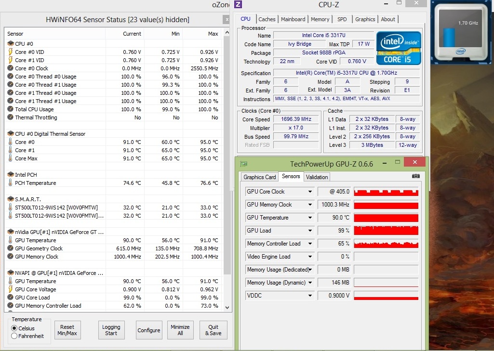Click the Core #0 Clock sensor icon
The width and height of the screenshot is (494, 351).
click(11, 68)
